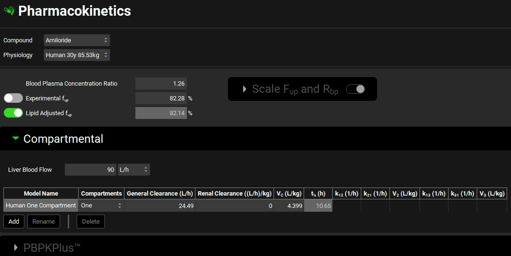Edit the Vc value 4.399
This screenshot has height=256, width=511.
(289, 206)
